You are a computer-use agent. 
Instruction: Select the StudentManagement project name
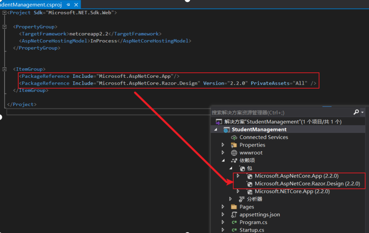point(259,130)
